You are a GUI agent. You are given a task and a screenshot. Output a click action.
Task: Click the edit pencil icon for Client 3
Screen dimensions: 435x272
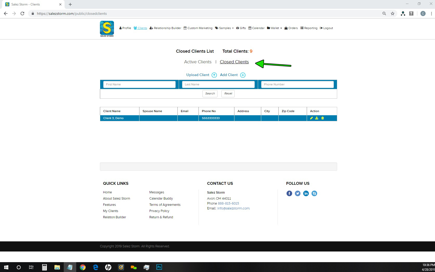coord(311,118)
